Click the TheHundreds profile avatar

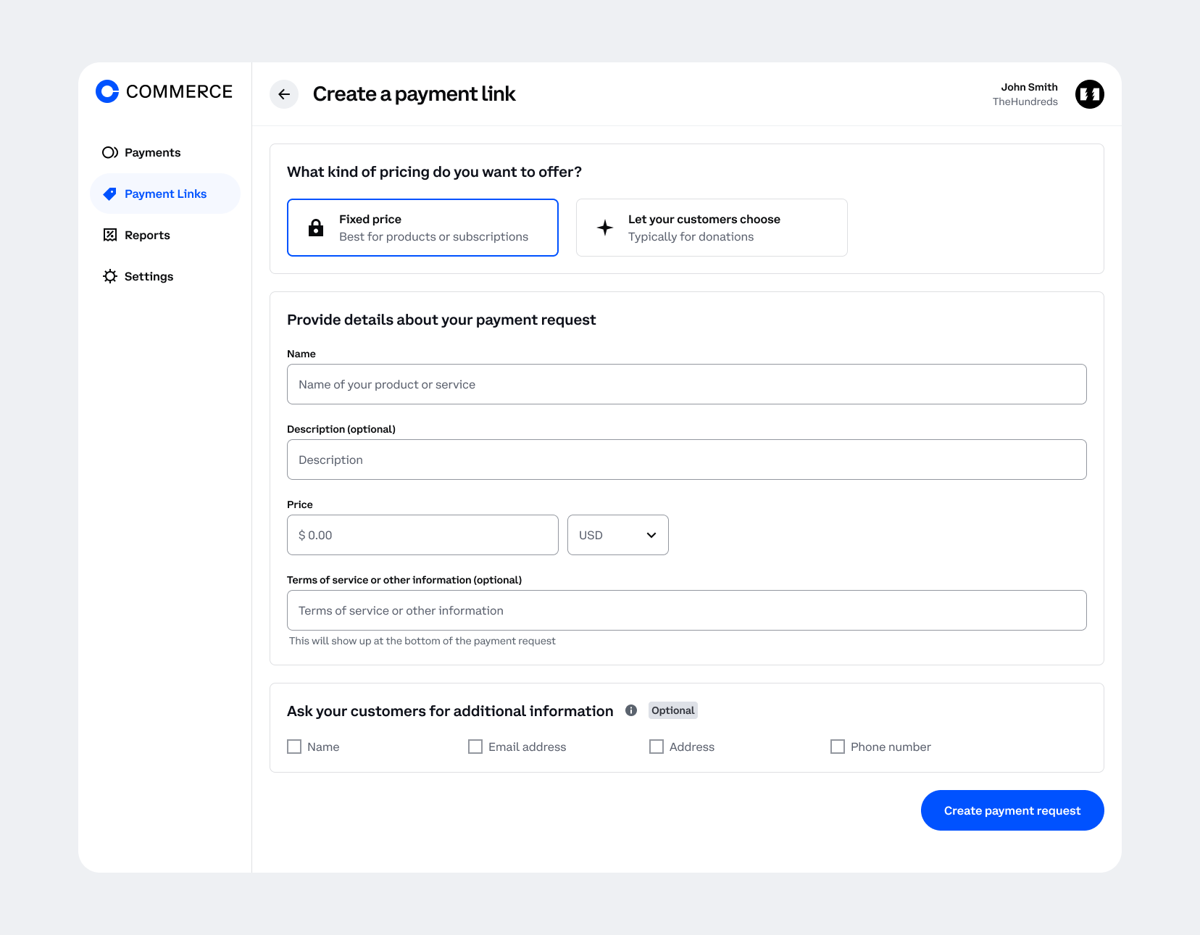pos(1089,94)
